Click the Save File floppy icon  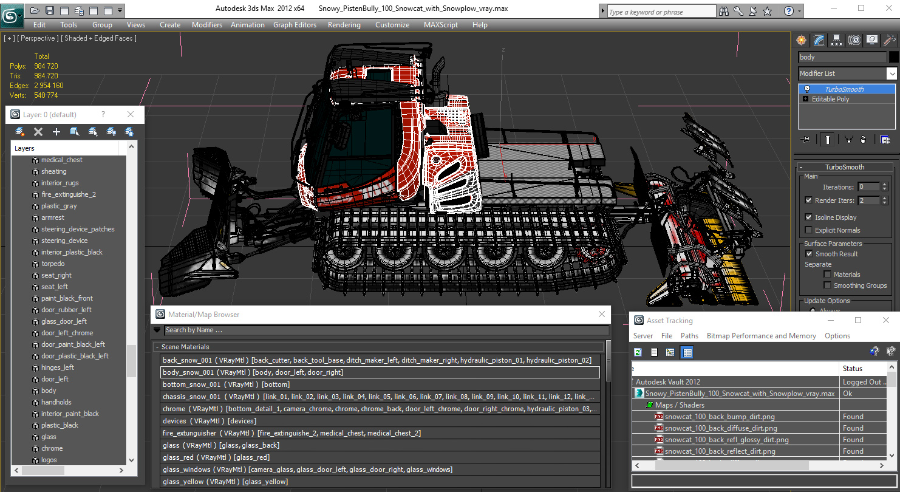click(50, 10)
